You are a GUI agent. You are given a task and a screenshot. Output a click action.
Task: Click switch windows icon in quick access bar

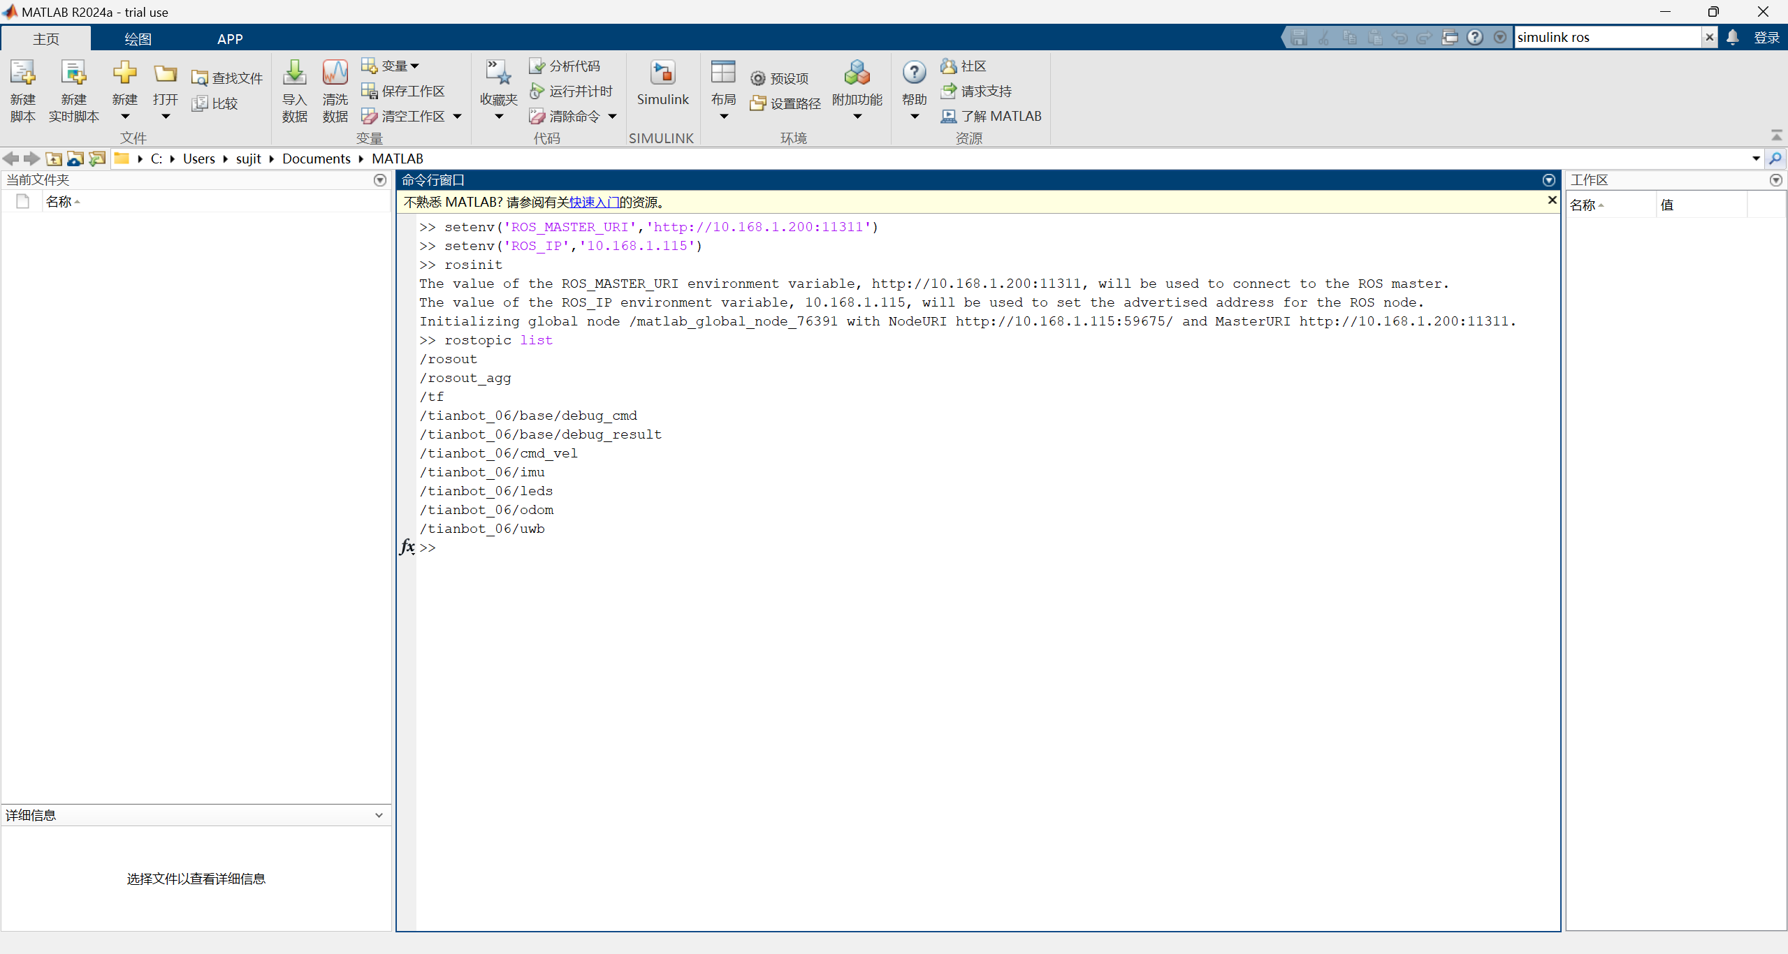pos(1450,37)
